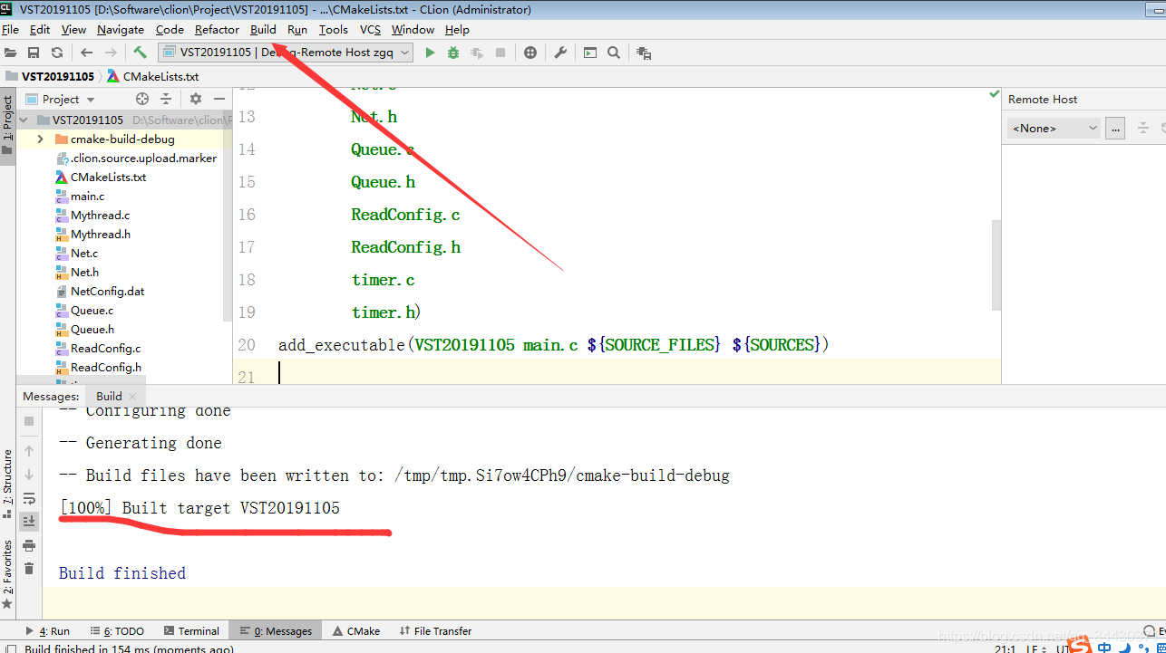This screenshot has width=1166, height=653.
Task: Open the Build menu
Action: pyautogui.click(x=263, y=29)
